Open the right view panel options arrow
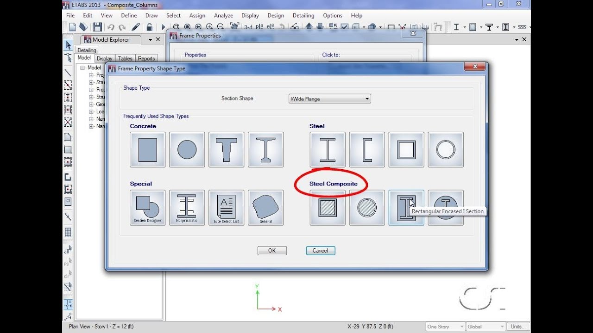 517,40
